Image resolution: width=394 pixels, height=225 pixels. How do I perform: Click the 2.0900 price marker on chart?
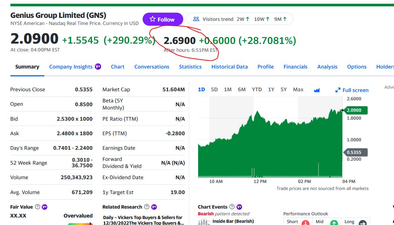click(355, 110)
